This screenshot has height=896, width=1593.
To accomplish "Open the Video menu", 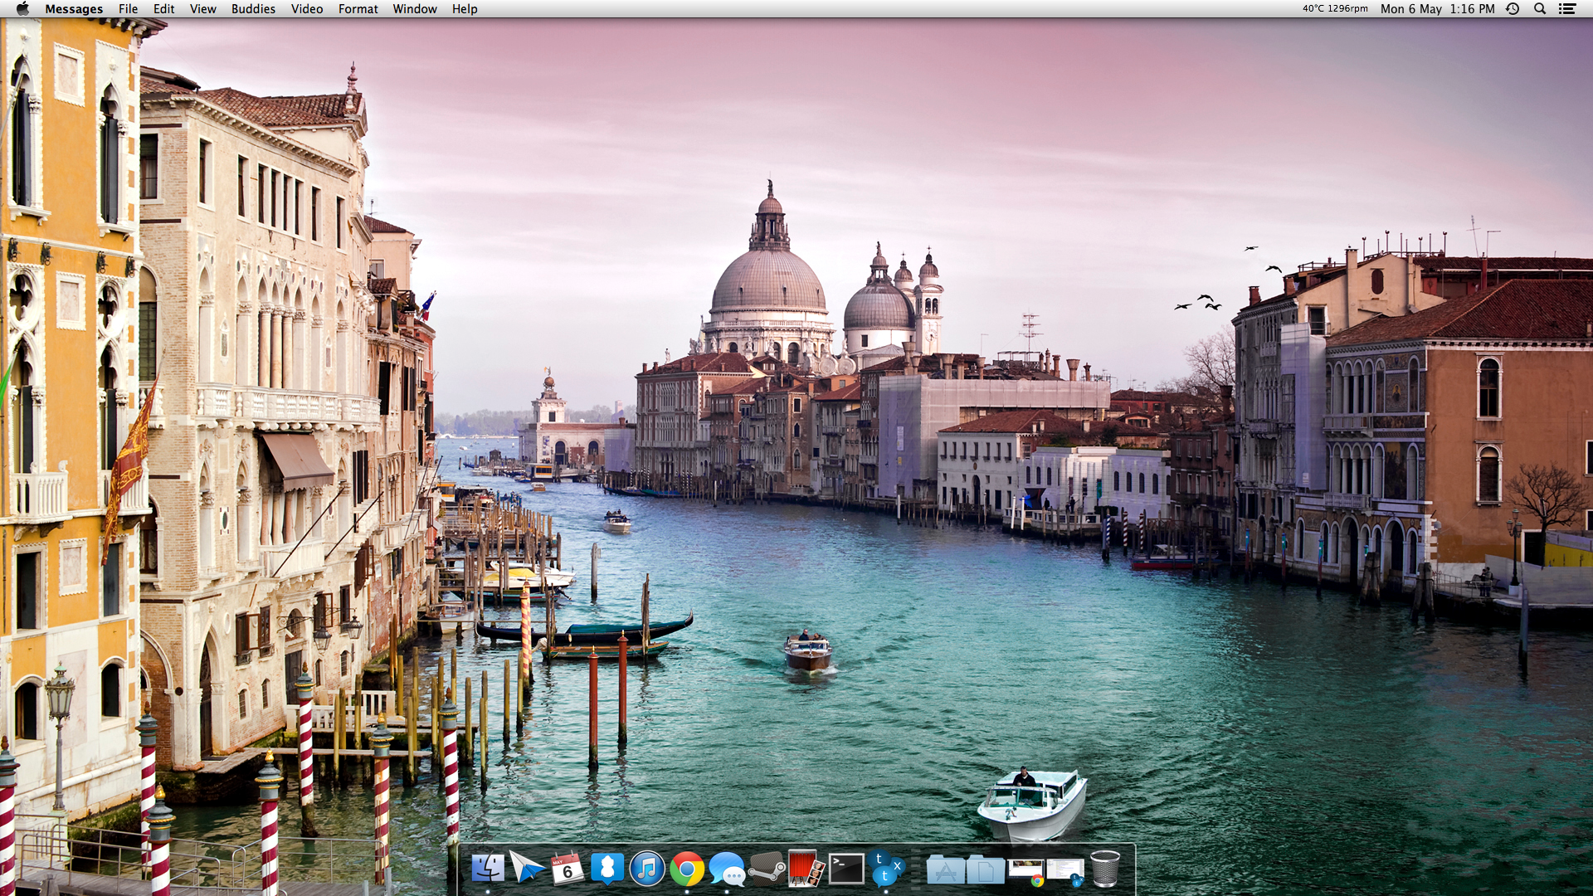I will [x=306, y=9].
